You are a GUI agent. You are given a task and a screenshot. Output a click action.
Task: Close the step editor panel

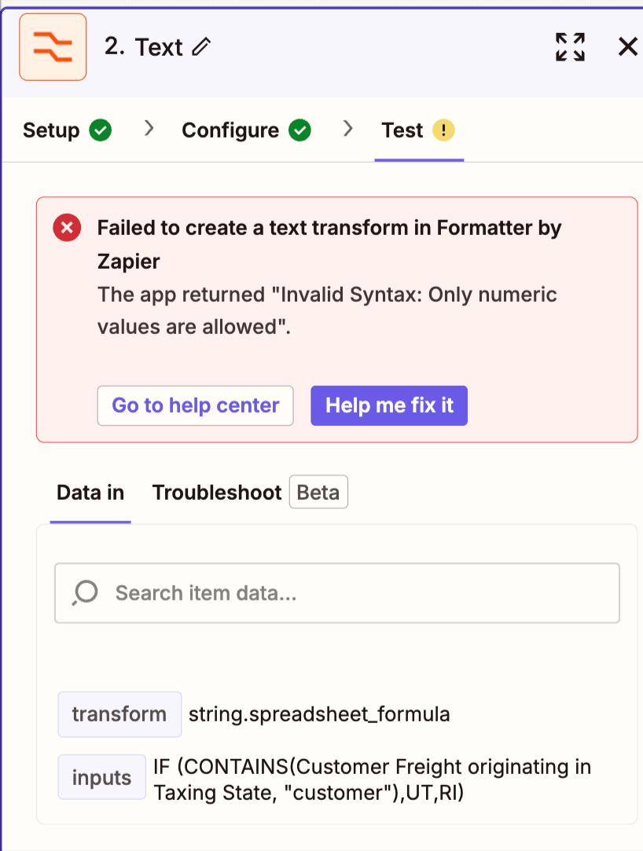628,46
